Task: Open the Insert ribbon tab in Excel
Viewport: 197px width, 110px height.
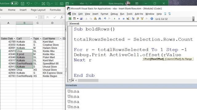Action: (x=23, y=10)
